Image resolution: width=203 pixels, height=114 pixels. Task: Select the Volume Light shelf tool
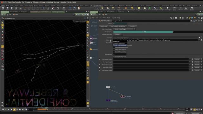tap(126, 9)
